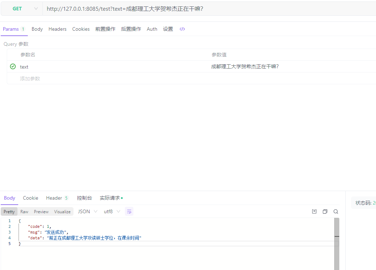This screenshot has width=376, height=270.
Task: Click the "data" response line
Action: [x=85, y=238]
